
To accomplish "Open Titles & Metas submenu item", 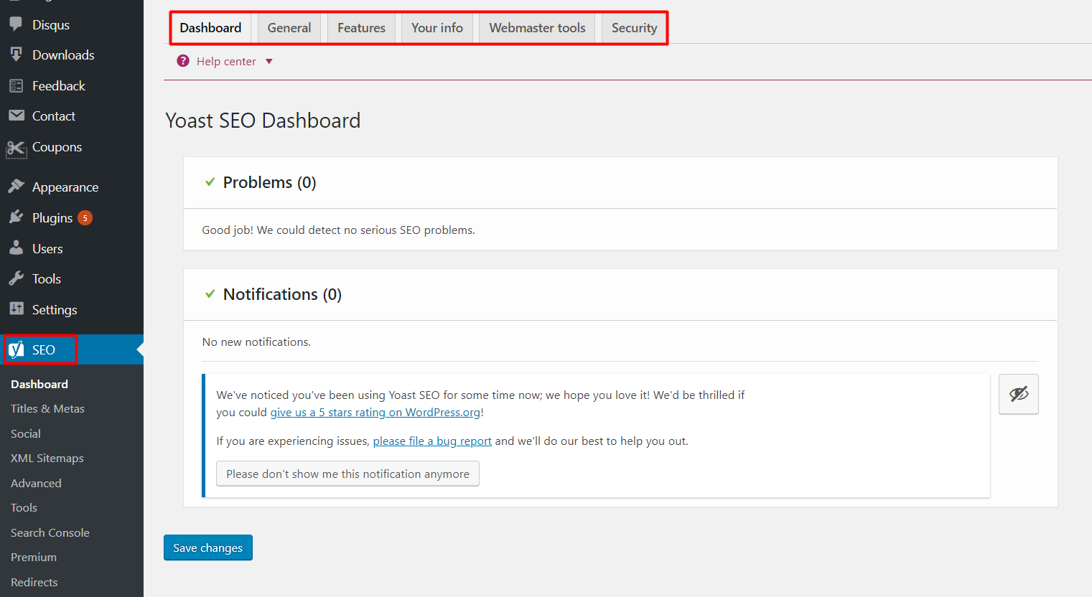I will tap(47, 408).
